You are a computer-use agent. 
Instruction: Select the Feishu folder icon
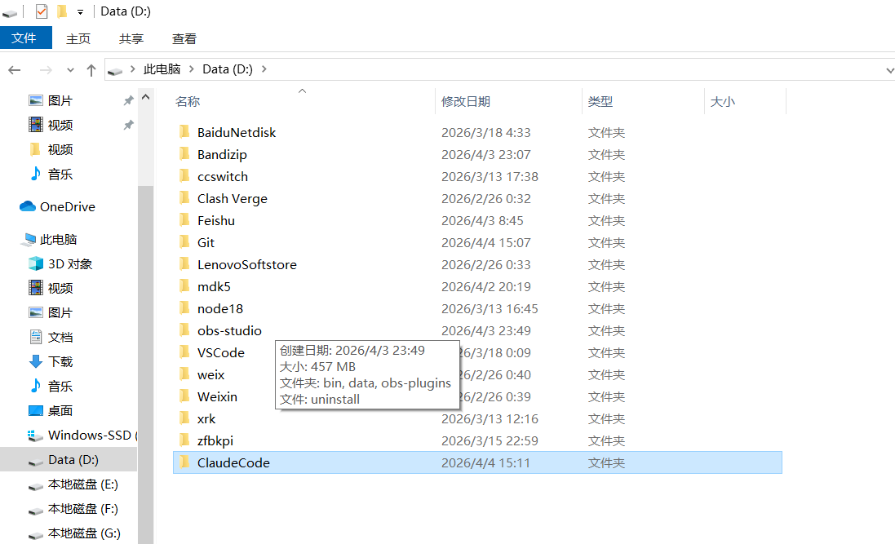tap(184, 220)
